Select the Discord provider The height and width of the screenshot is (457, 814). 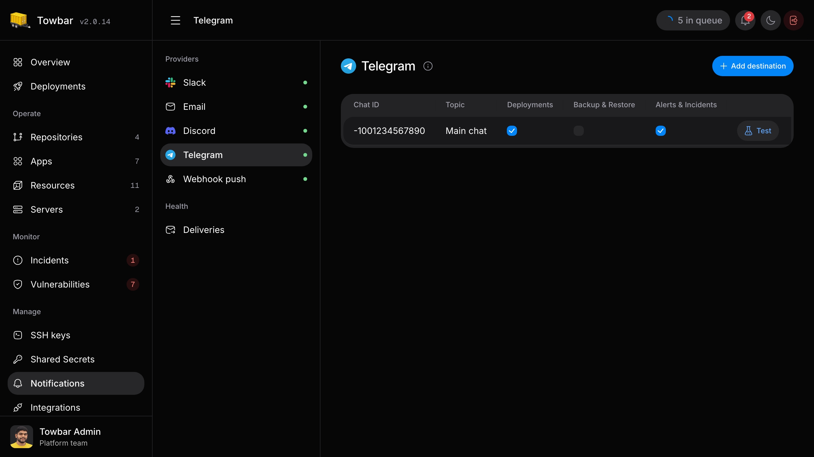(x=236, y=131)
